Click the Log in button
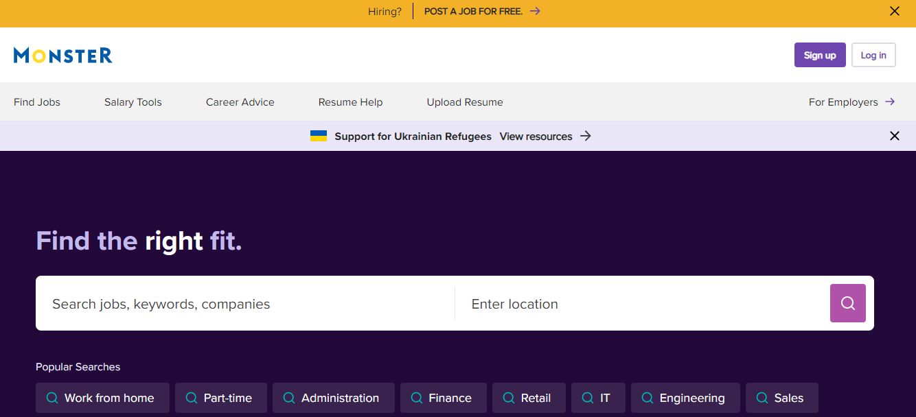This screenshot has width=916, height=417. coord(873,55)
